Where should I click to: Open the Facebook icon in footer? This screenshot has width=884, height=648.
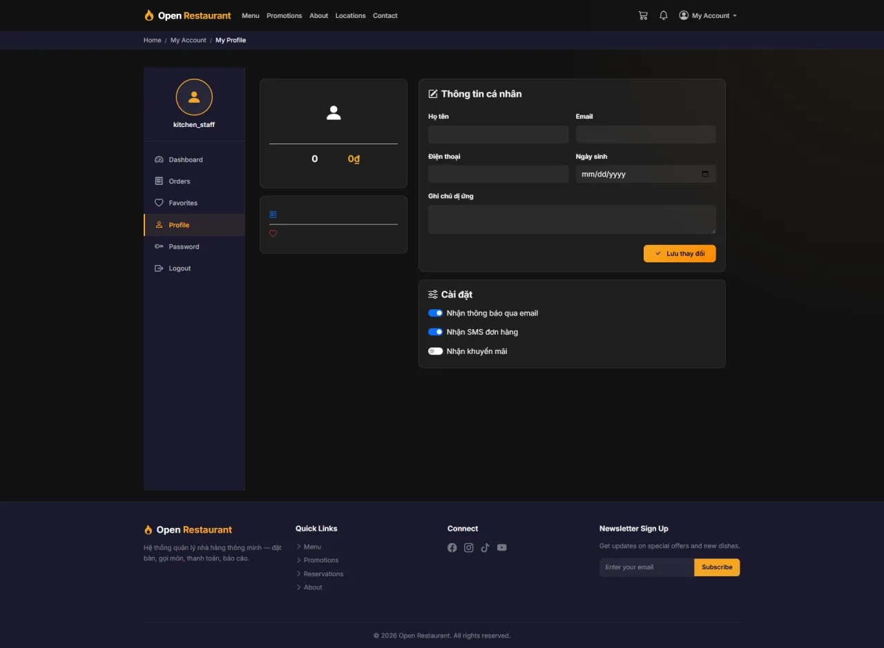click(452, 548)
